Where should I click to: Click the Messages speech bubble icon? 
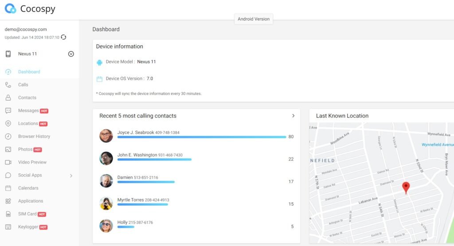(8, 110)
